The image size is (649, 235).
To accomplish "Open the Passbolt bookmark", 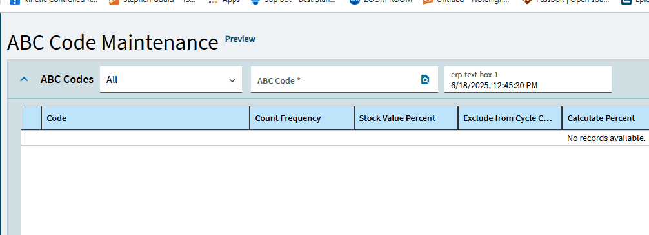I will (565, 2).
